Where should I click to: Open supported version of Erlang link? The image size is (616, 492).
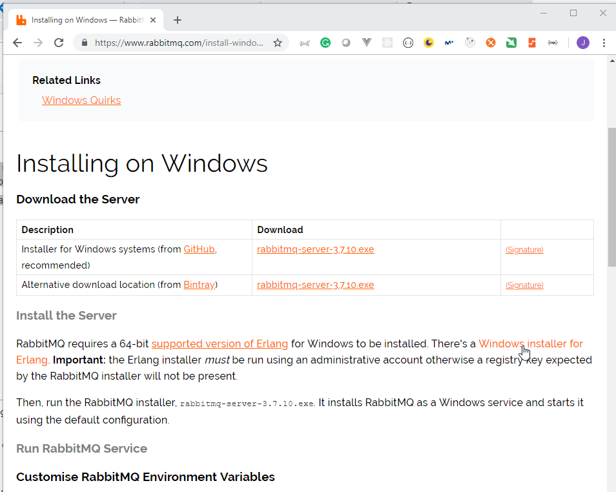[x=220, y=344]
